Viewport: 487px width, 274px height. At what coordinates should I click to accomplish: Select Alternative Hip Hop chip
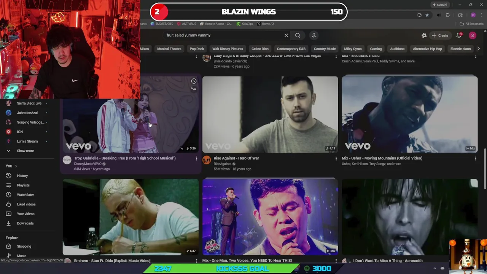coord(427,49)
